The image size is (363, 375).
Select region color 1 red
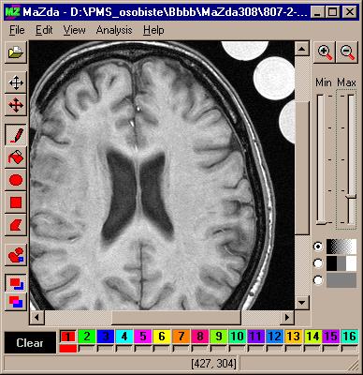[68, 337]
